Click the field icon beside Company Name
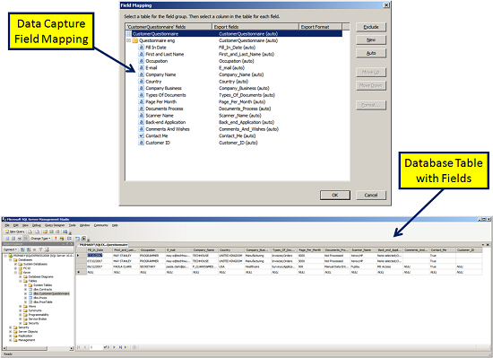The image size is (493, 358). [x=141, y=74]
